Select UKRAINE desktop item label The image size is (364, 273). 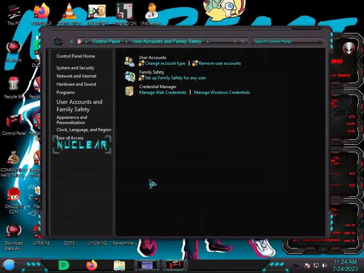pos(41,243)
